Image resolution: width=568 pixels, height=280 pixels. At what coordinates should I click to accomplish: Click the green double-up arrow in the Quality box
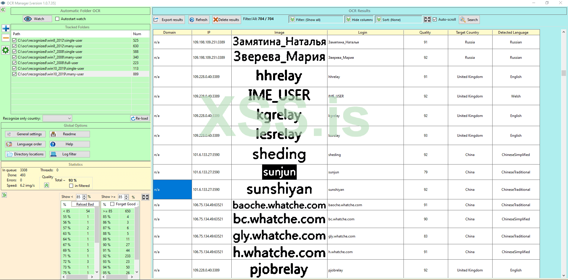(46, 185)
